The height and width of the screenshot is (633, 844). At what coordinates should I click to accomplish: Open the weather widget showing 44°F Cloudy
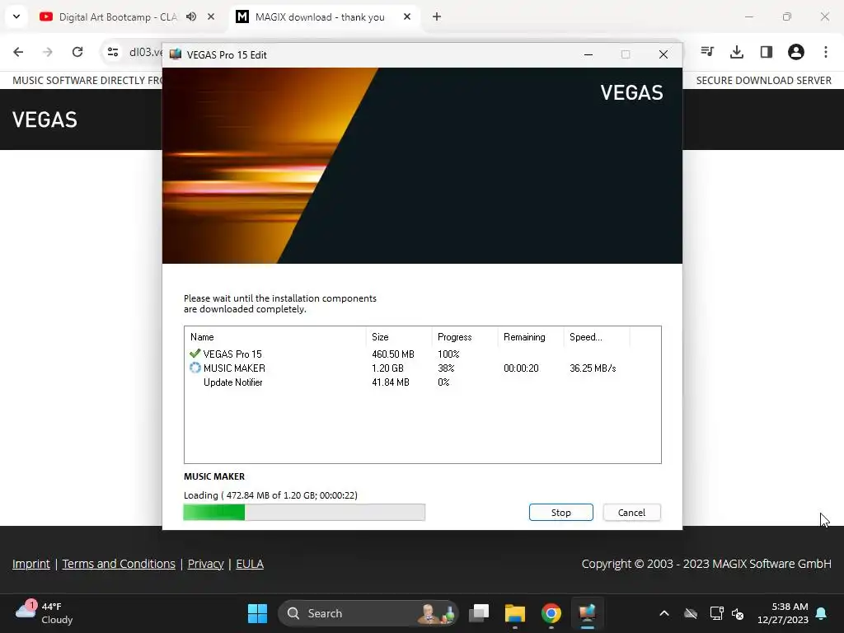coord(45,613)
